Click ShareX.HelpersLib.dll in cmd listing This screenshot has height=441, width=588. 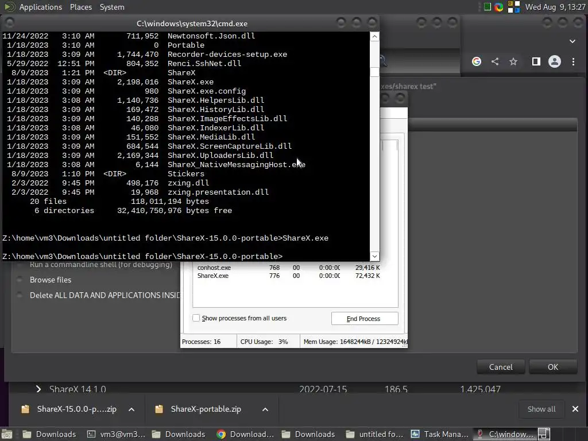pos(216,100)
